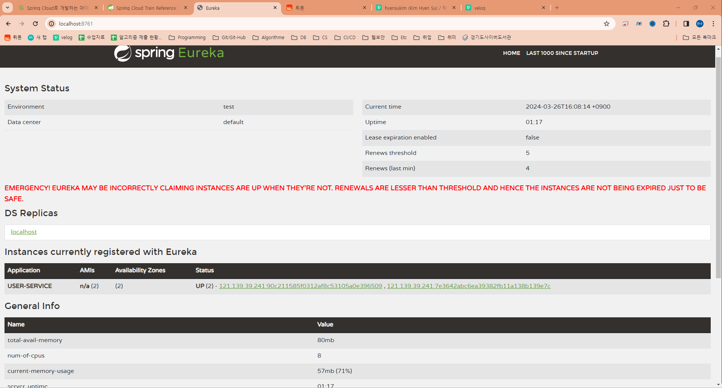Expand the 취미 bookmark folder

[447, 37]
